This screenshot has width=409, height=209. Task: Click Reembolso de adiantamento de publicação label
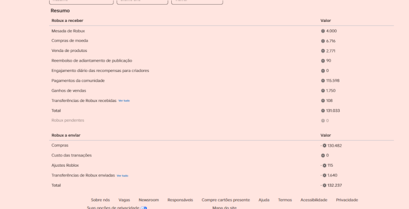click(92, 61)
